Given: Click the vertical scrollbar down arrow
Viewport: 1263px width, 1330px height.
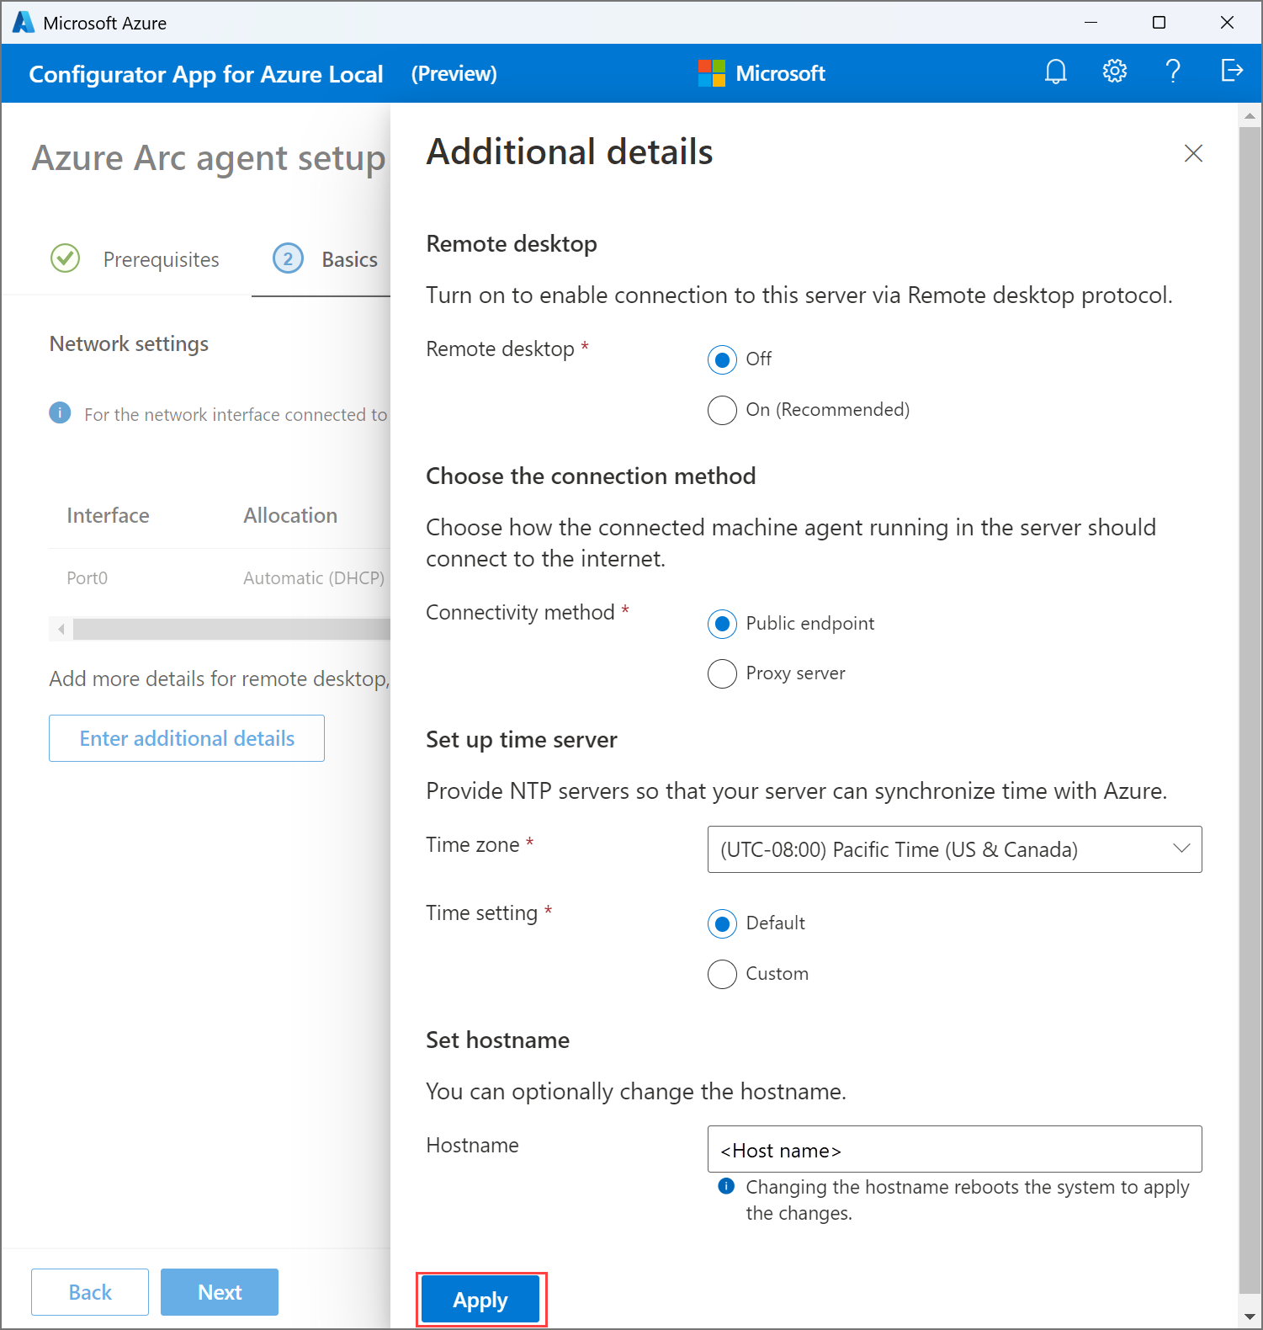Looking at the screenshot, I should point(1250,1316).
